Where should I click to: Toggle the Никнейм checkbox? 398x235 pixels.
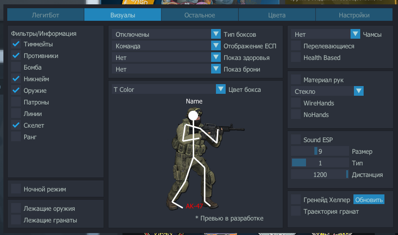[x=16, y=79]
